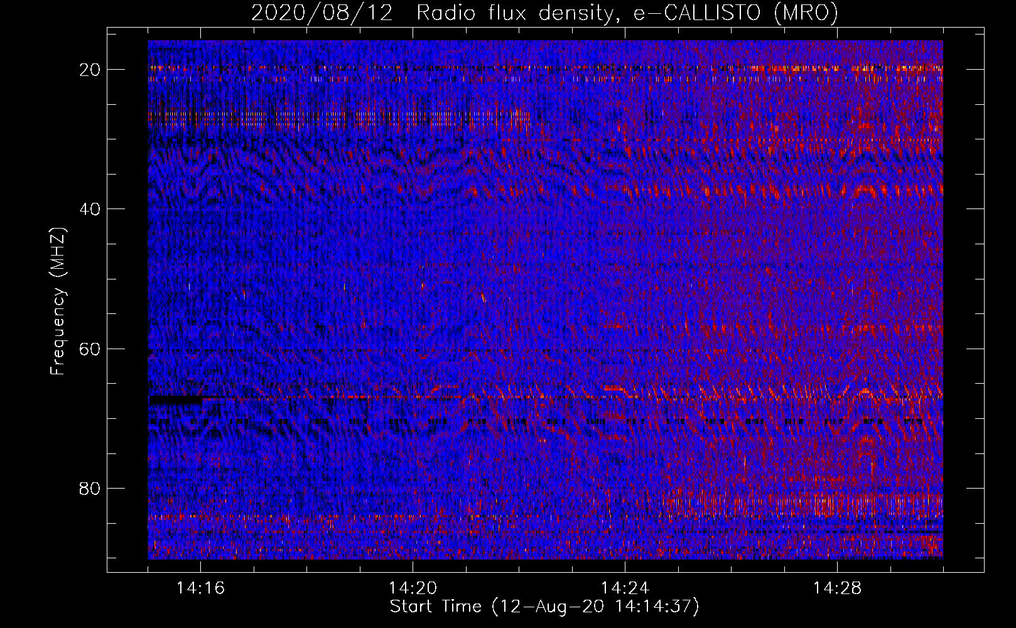Click the '14:28' time tick label
Image resolution: width=1016 pixels, height=628 pixels.
pyautogui.click(x=838, y=588)
